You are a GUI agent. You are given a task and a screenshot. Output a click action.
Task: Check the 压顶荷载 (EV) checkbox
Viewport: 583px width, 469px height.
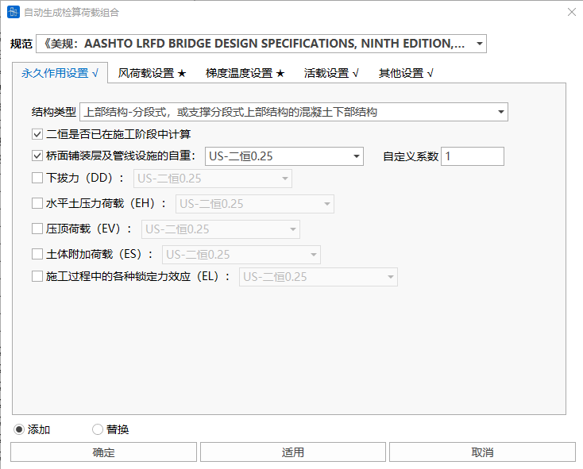pyautogui.click(x=37, y=229)
